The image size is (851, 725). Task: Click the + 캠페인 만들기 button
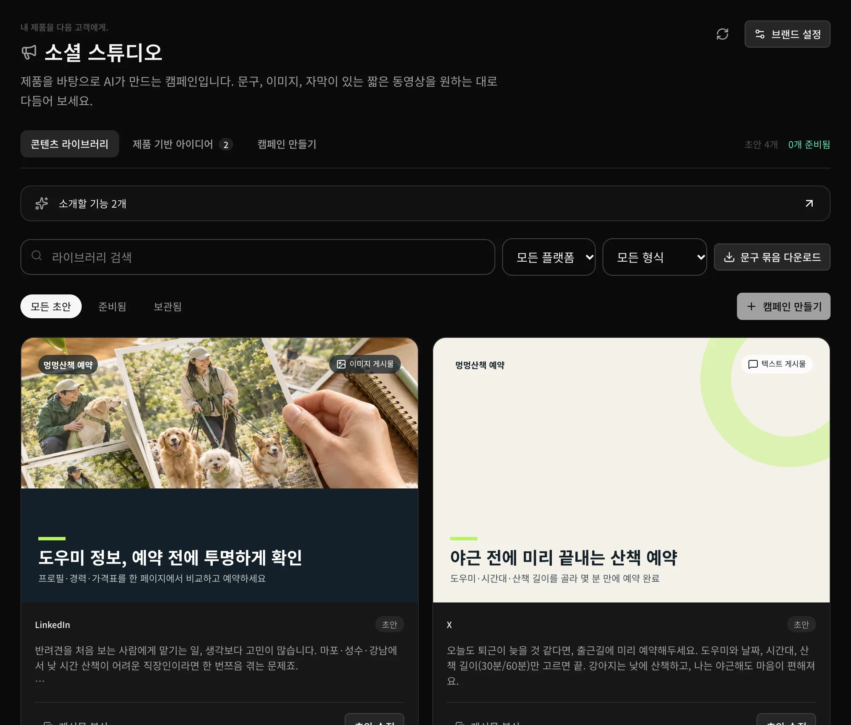click(x=783, y=306)
